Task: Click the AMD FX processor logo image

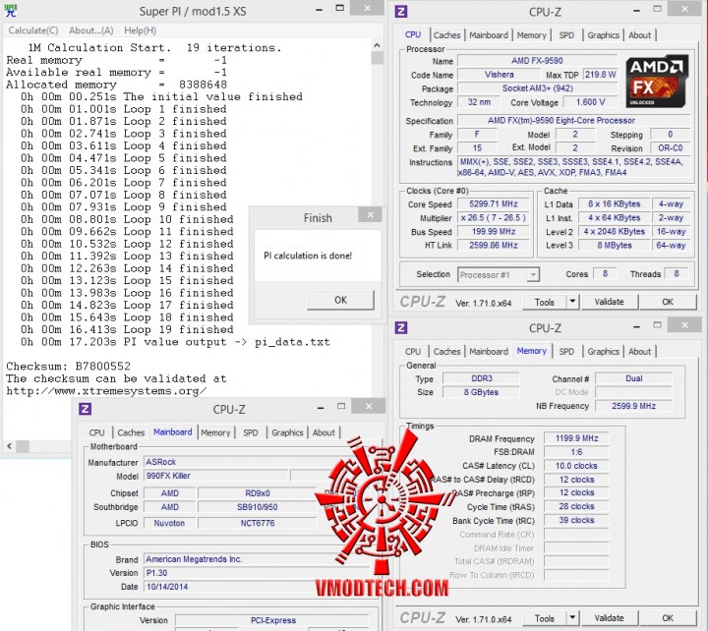Action: [657, 82]
